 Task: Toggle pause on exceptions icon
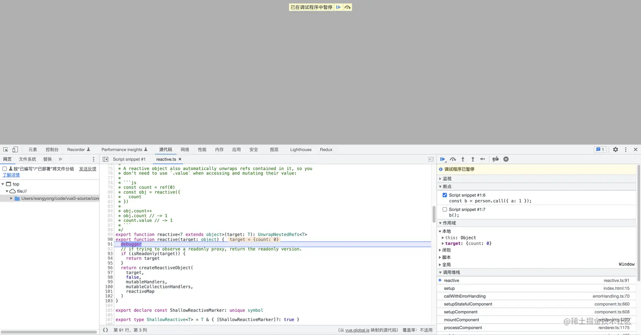click(x=506, y=159)
